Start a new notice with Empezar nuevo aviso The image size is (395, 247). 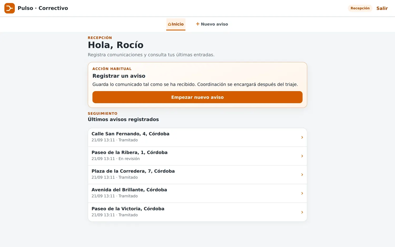click(x=197, y=97)
